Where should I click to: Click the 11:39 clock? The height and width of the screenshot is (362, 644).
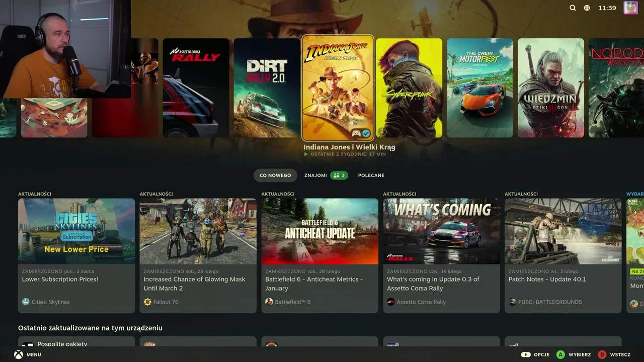click(x=607, y=8)
